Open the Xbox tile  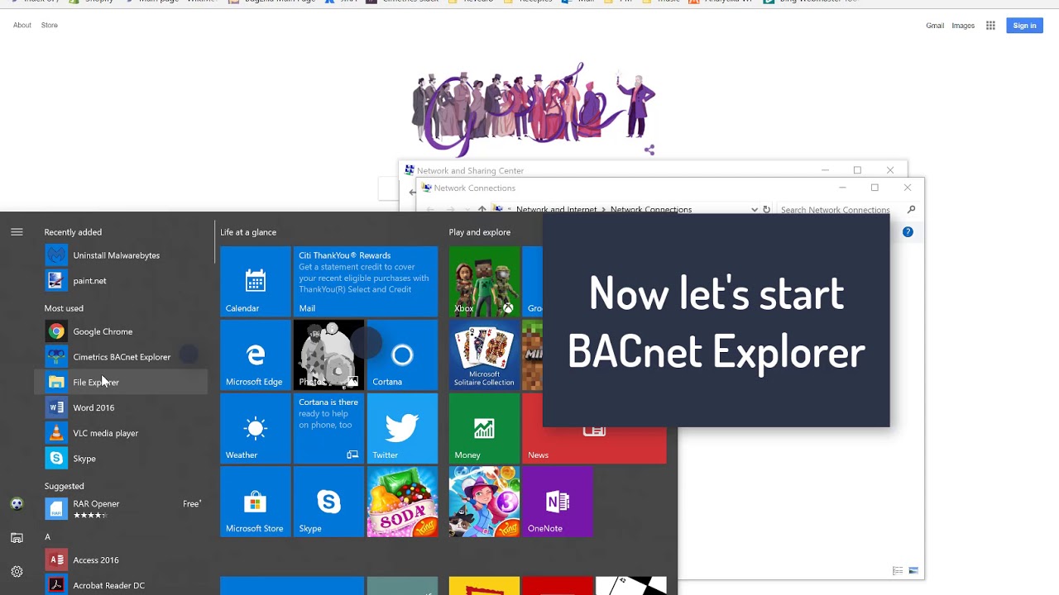pyautogui.click(x=484, y=282)
